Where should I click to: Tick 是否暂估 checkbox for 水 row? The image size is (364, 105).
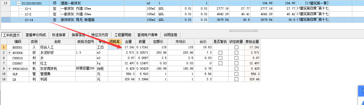click(220, 58)
